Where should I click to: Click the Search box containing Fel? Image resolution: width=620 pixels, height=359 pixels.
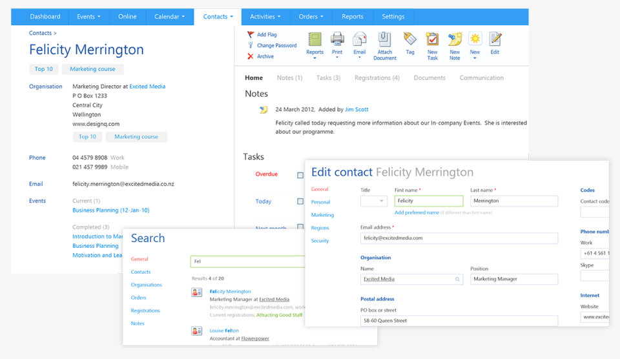point(247,262)
